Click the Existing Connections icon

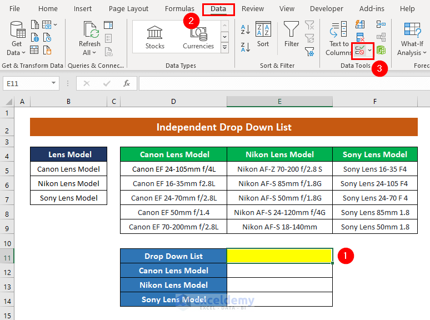(x=47, y=50)
